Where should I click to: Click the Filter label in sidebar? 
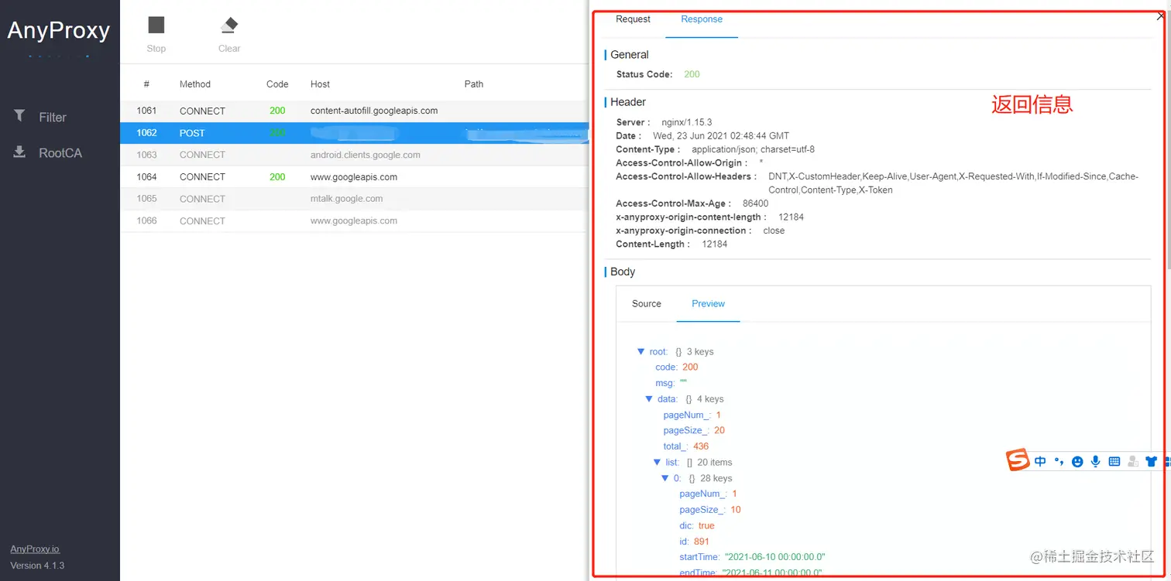click(53, 118)
